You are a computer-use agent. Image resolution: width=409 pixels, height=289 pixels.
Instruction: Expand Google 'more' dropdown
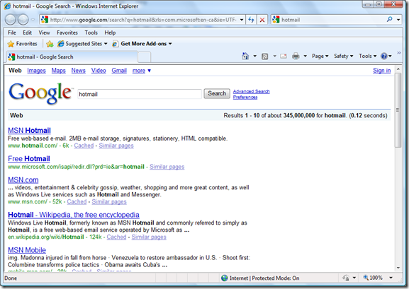pyautogui.click(x=141, y=71)
